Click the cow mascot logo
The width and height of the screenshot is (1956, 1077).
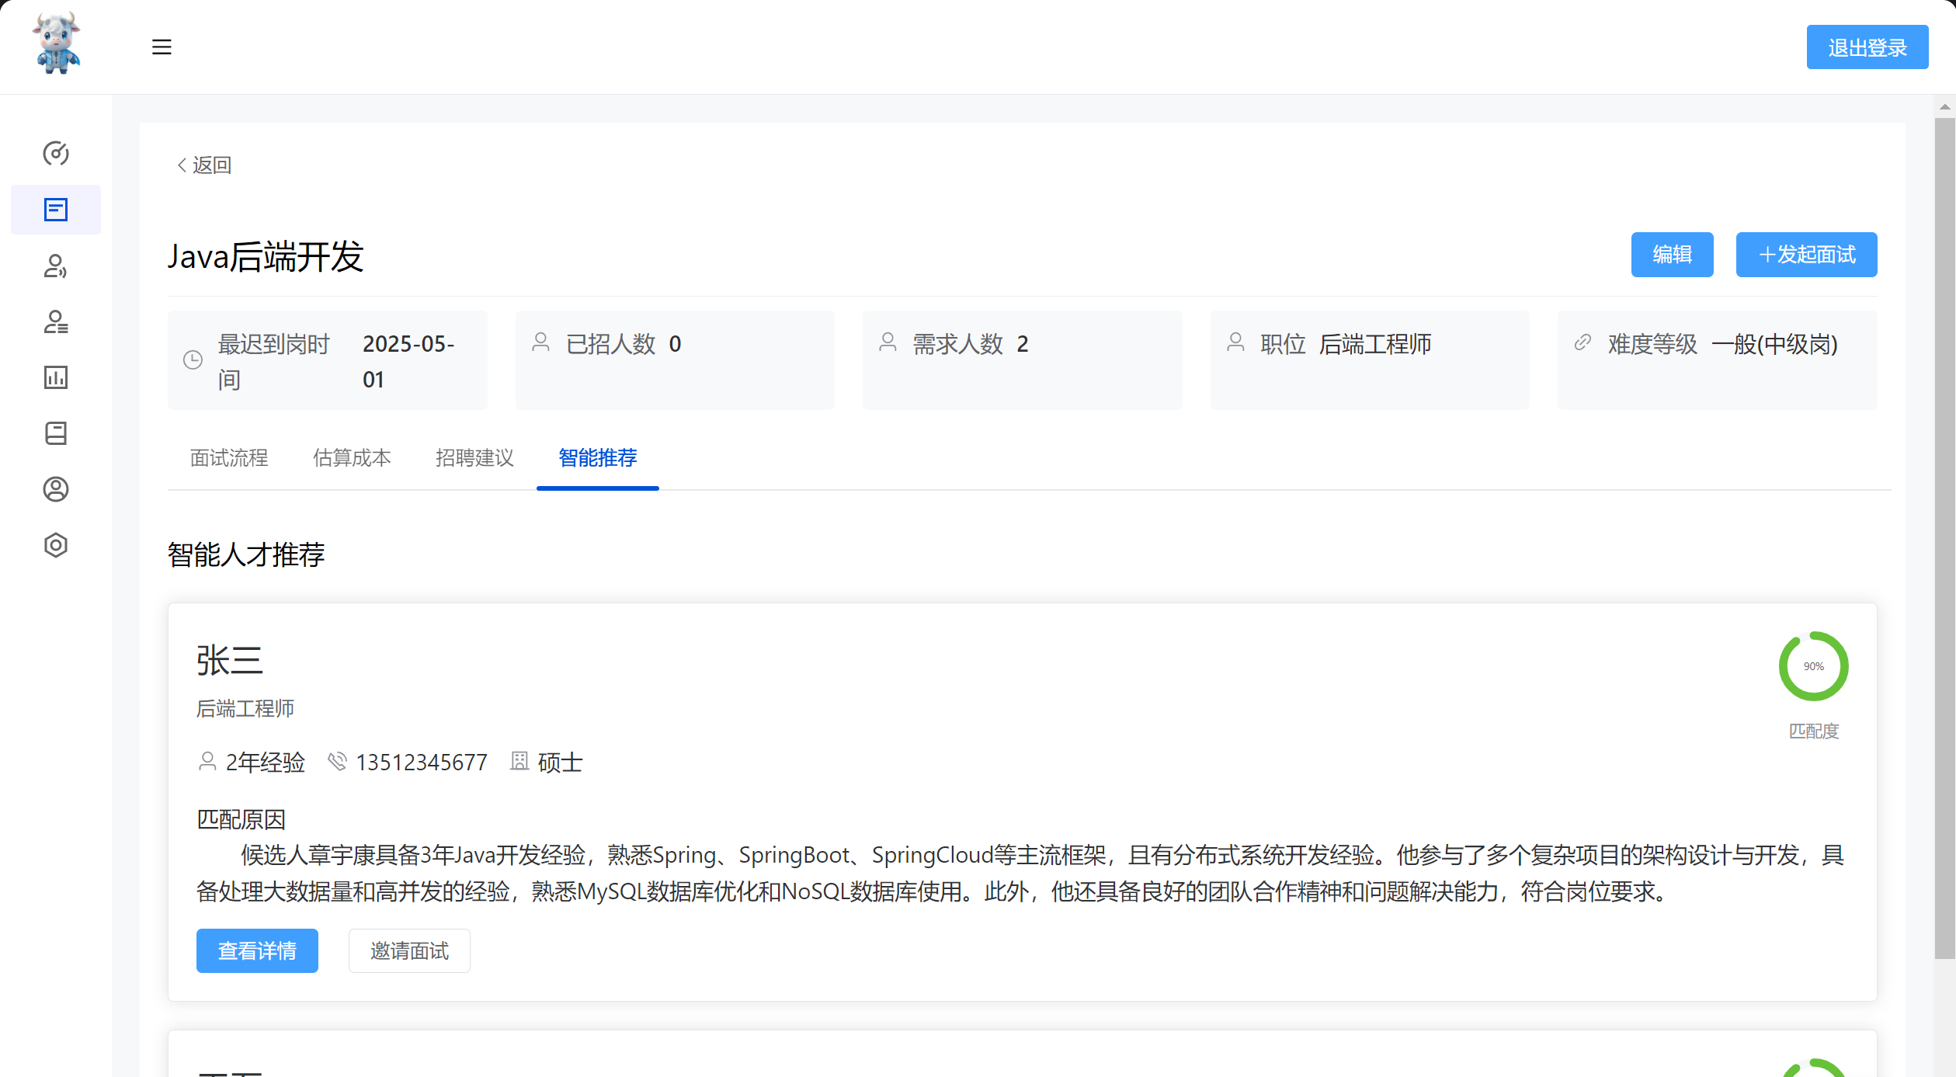point(56,43)
